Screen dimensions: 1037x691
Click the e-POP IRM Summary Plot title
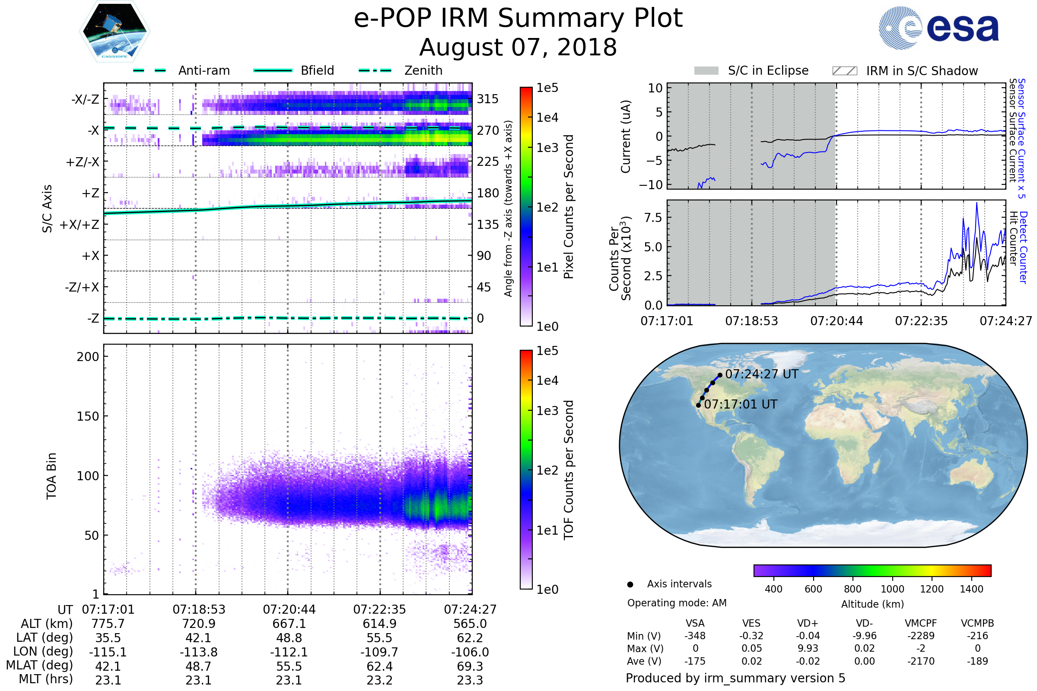(x=518, y=19)
